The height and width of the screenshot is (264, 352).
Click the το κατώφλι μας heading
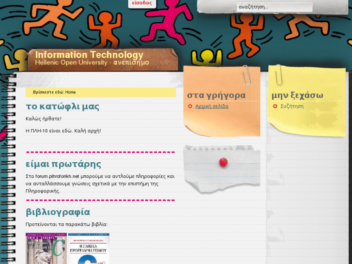coord(62,107)
